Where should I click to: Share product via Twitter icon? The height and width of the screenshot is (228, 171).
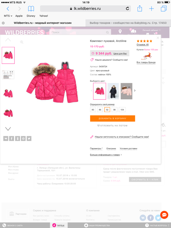(x=29, y=139)
